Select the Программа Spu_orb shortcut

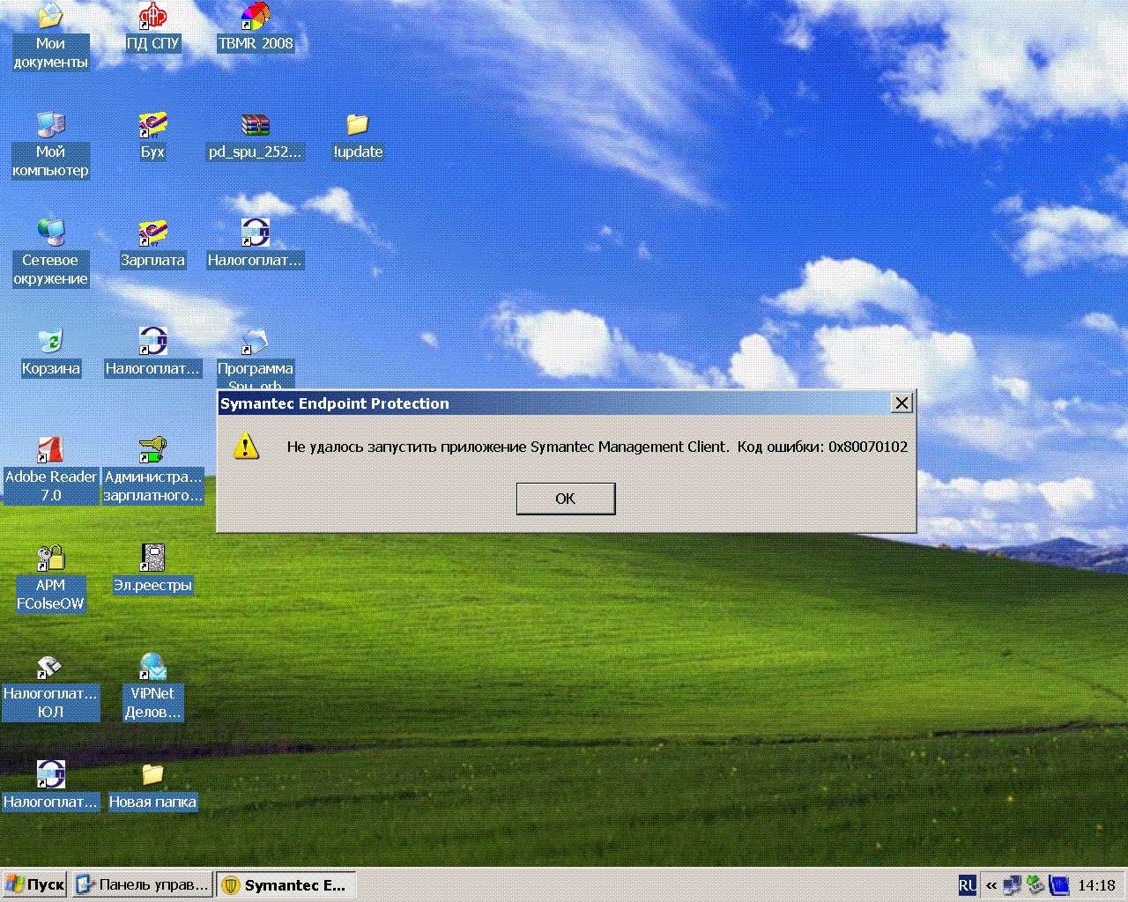point(256,359)
